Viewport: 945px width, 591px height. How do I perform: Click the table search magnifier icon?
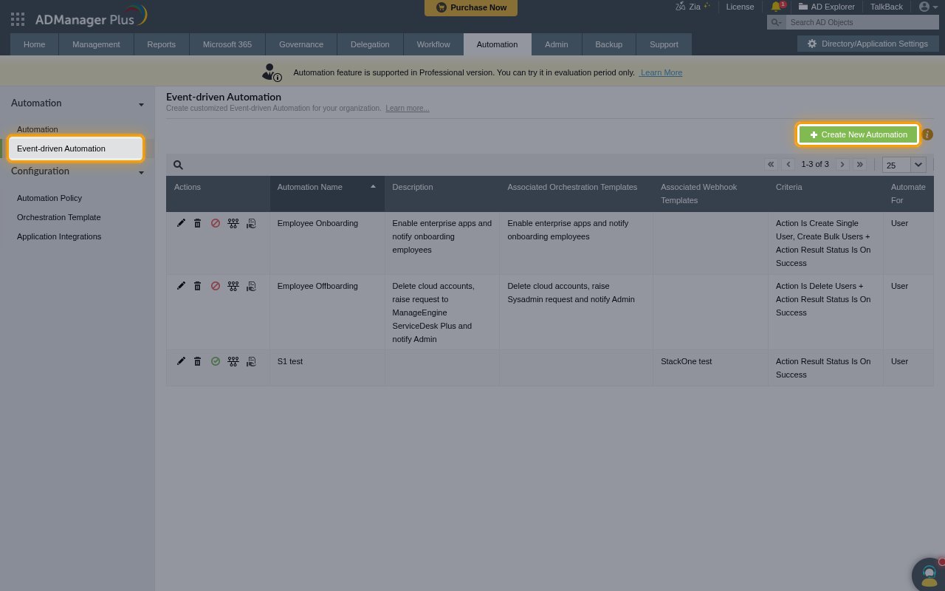(x=178, y=165)
